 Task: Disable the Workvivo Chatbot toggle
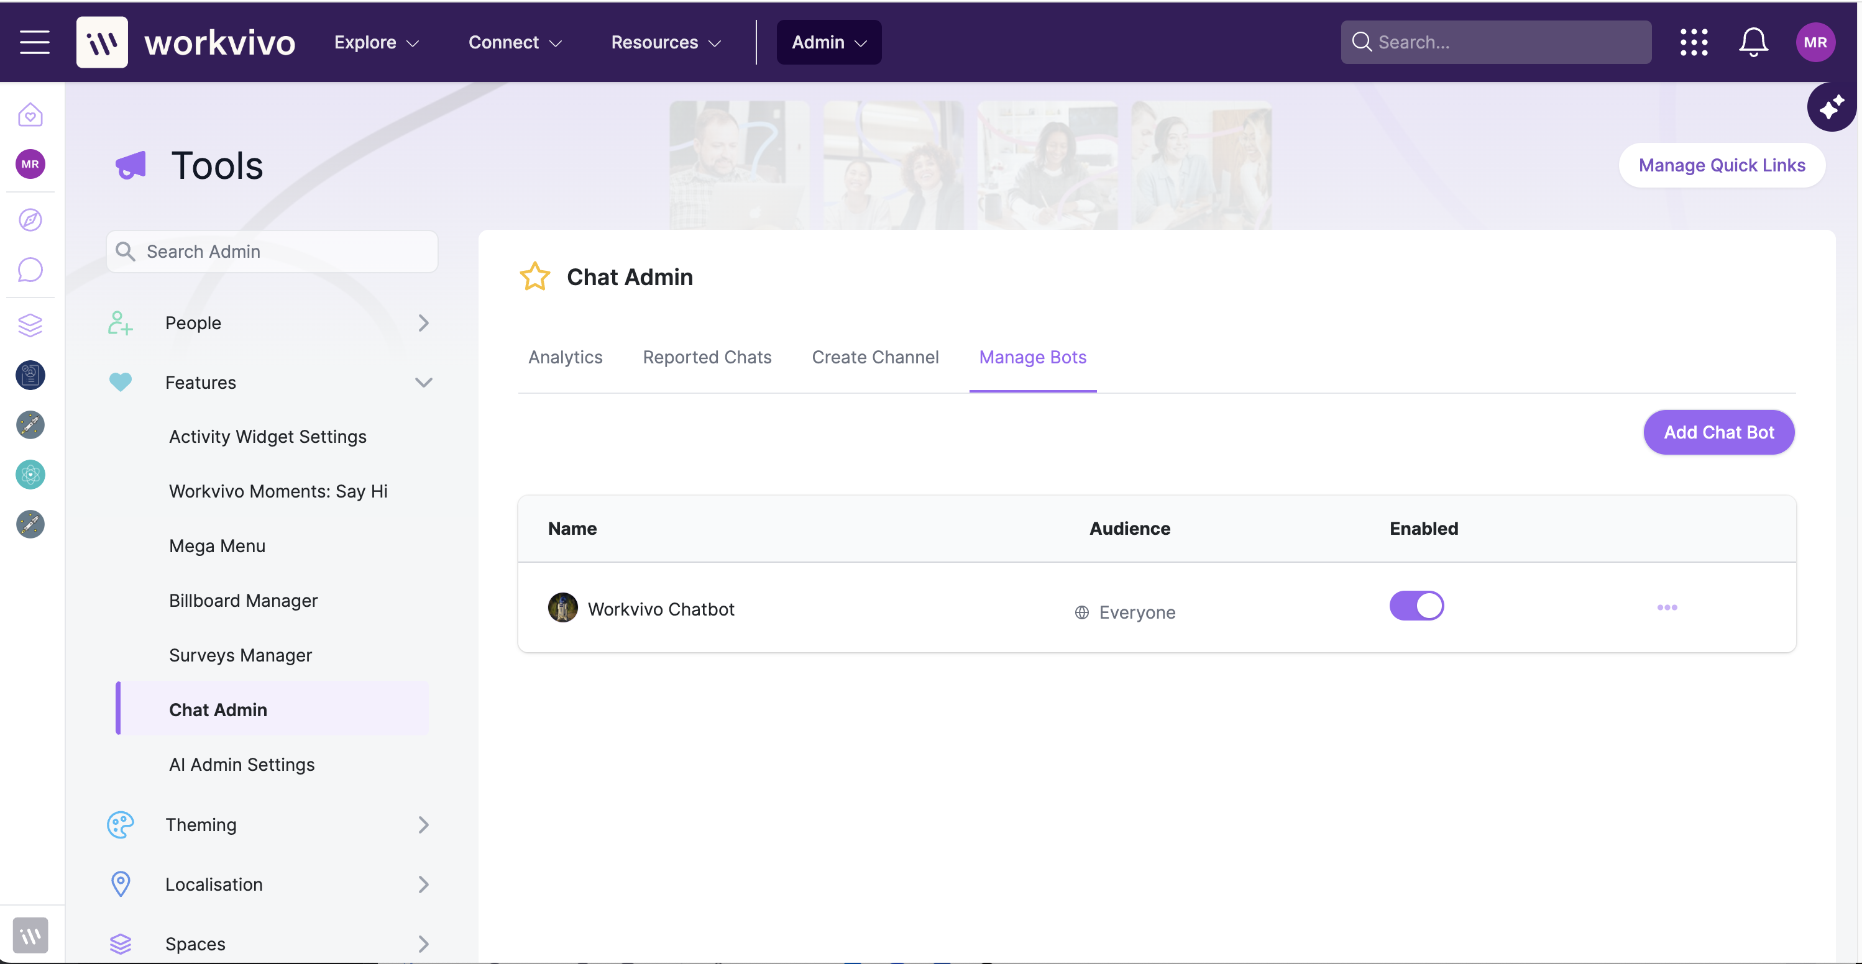point(1416,606)
